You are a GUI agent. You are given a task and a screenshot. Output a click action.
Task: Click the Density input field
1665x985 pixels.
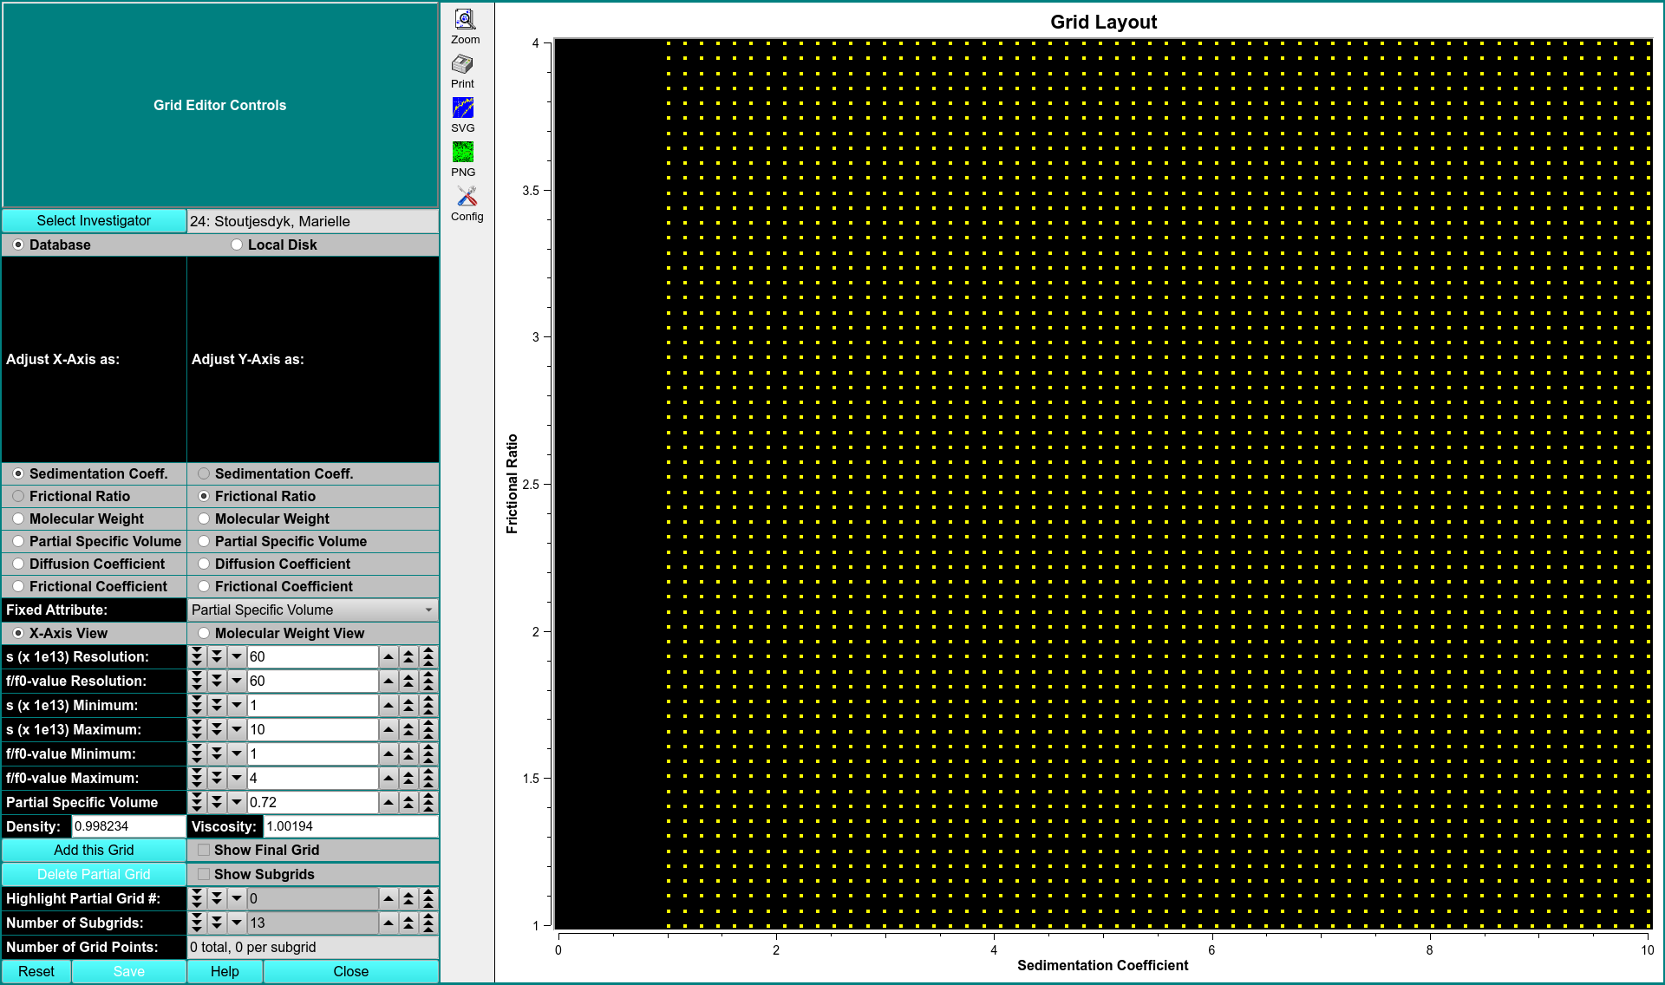point(127,826)
